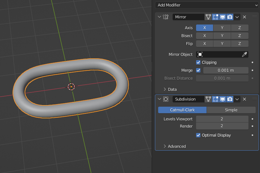This screenshot has width=260, height=173.
Task: Enable Bisect on Y axis
Action: (x=222, y=36)
